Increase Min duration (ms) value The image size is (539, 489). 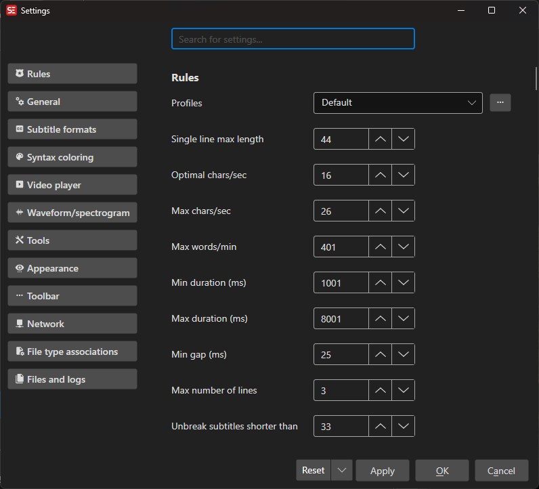tap(381, 282)
